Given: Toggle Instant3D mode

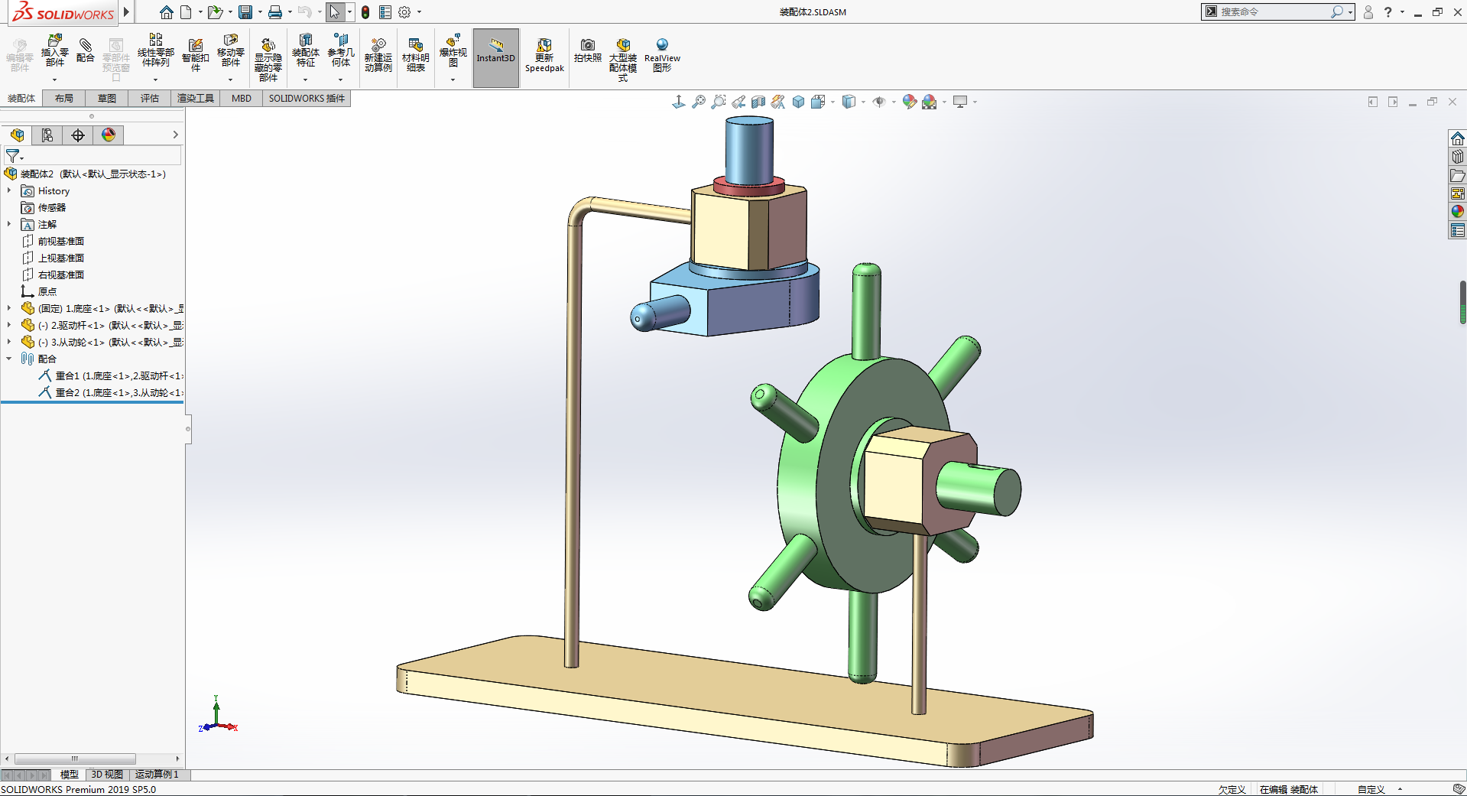Looking at the screenshot, I should click(x=496, y=58).
